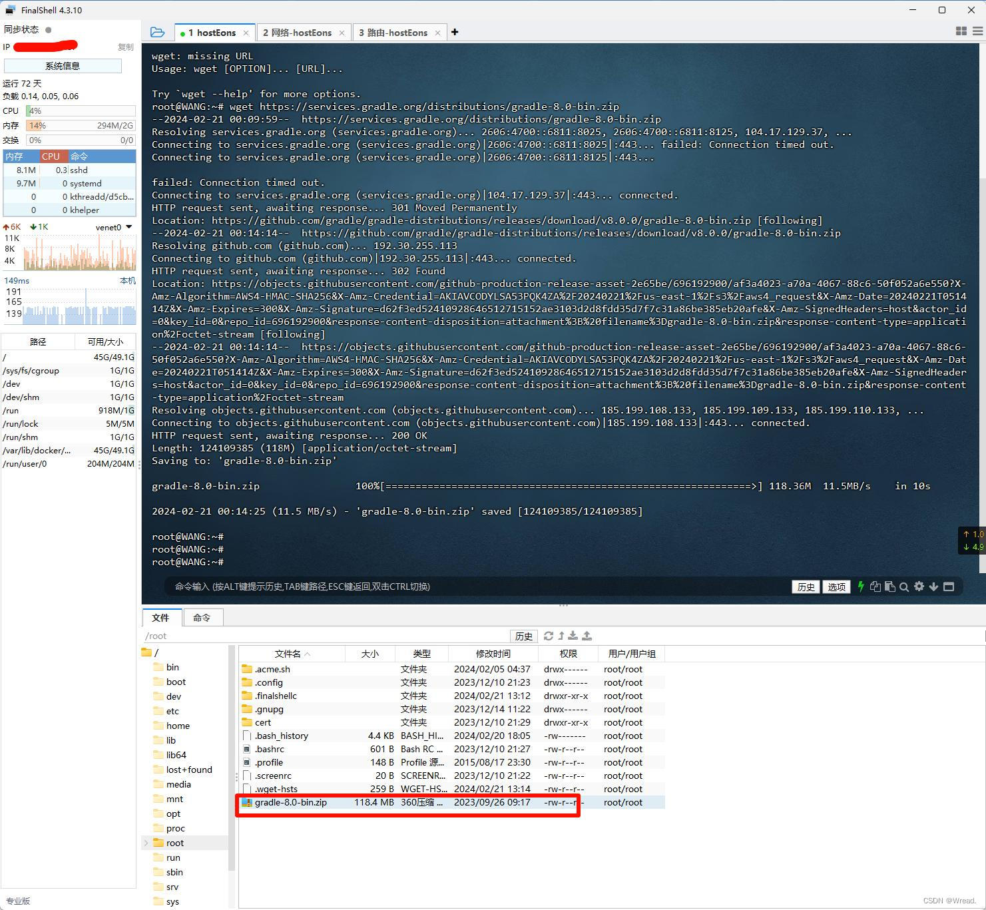
Task: Sort files by 文件名 column
Action: (292, 654)
